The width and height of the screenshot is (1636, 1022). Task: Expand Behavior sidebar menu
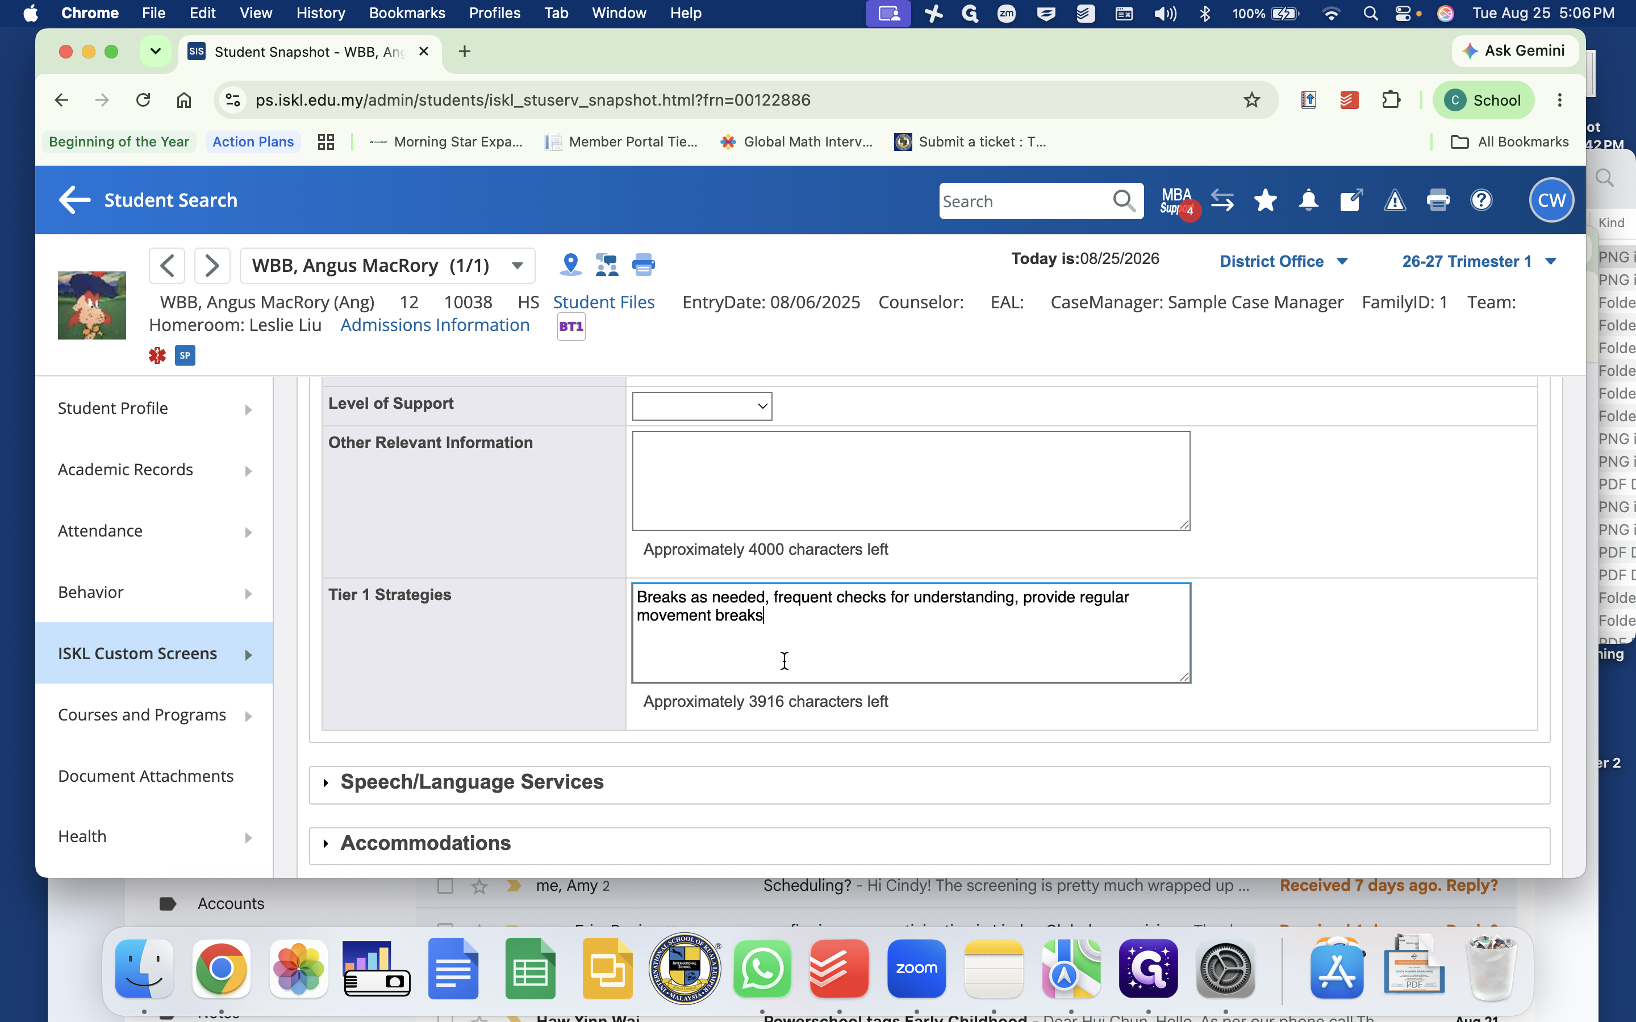click(x=154, y=592)
